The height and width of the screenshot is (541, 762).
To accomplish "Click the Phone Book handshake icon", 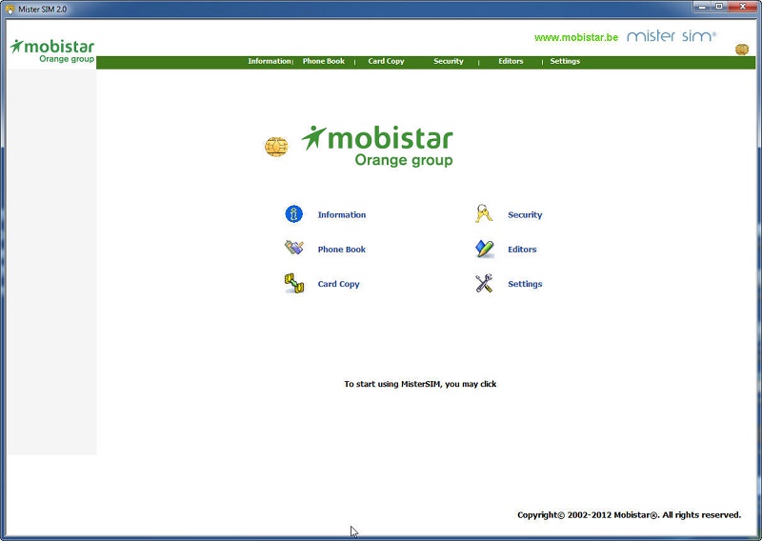I will point(293,249).
